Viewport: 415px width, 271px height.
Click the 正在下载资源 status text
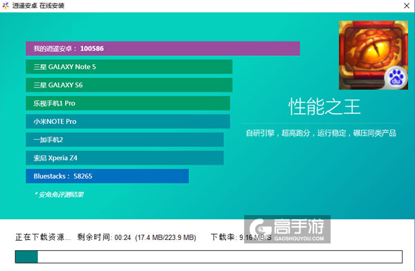tap(43, 237)
